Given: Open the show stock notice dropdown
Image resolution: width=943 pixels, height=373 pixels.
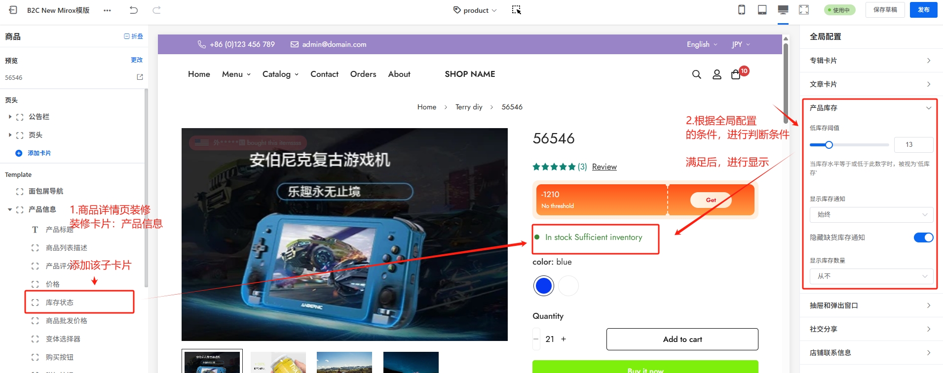Looking at the screenshot, I should coord(871,215).
